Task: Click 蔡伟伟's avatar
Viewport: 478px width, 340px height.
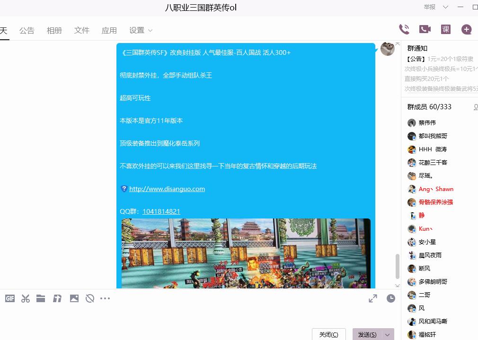Action: [412, 123]
